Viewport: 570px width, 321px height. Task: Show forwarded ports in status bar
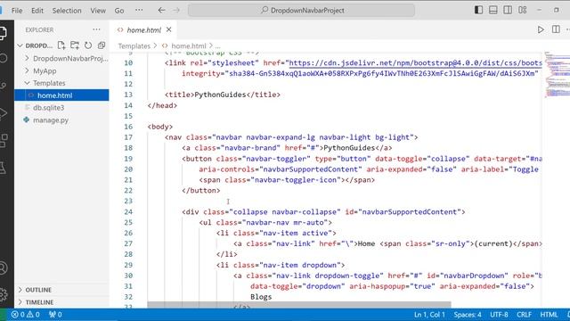click(55, 315)
